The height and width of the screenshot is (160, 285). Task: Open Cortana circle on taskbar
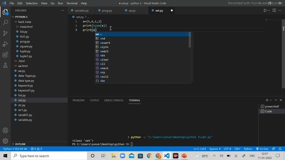pos(93,156)
